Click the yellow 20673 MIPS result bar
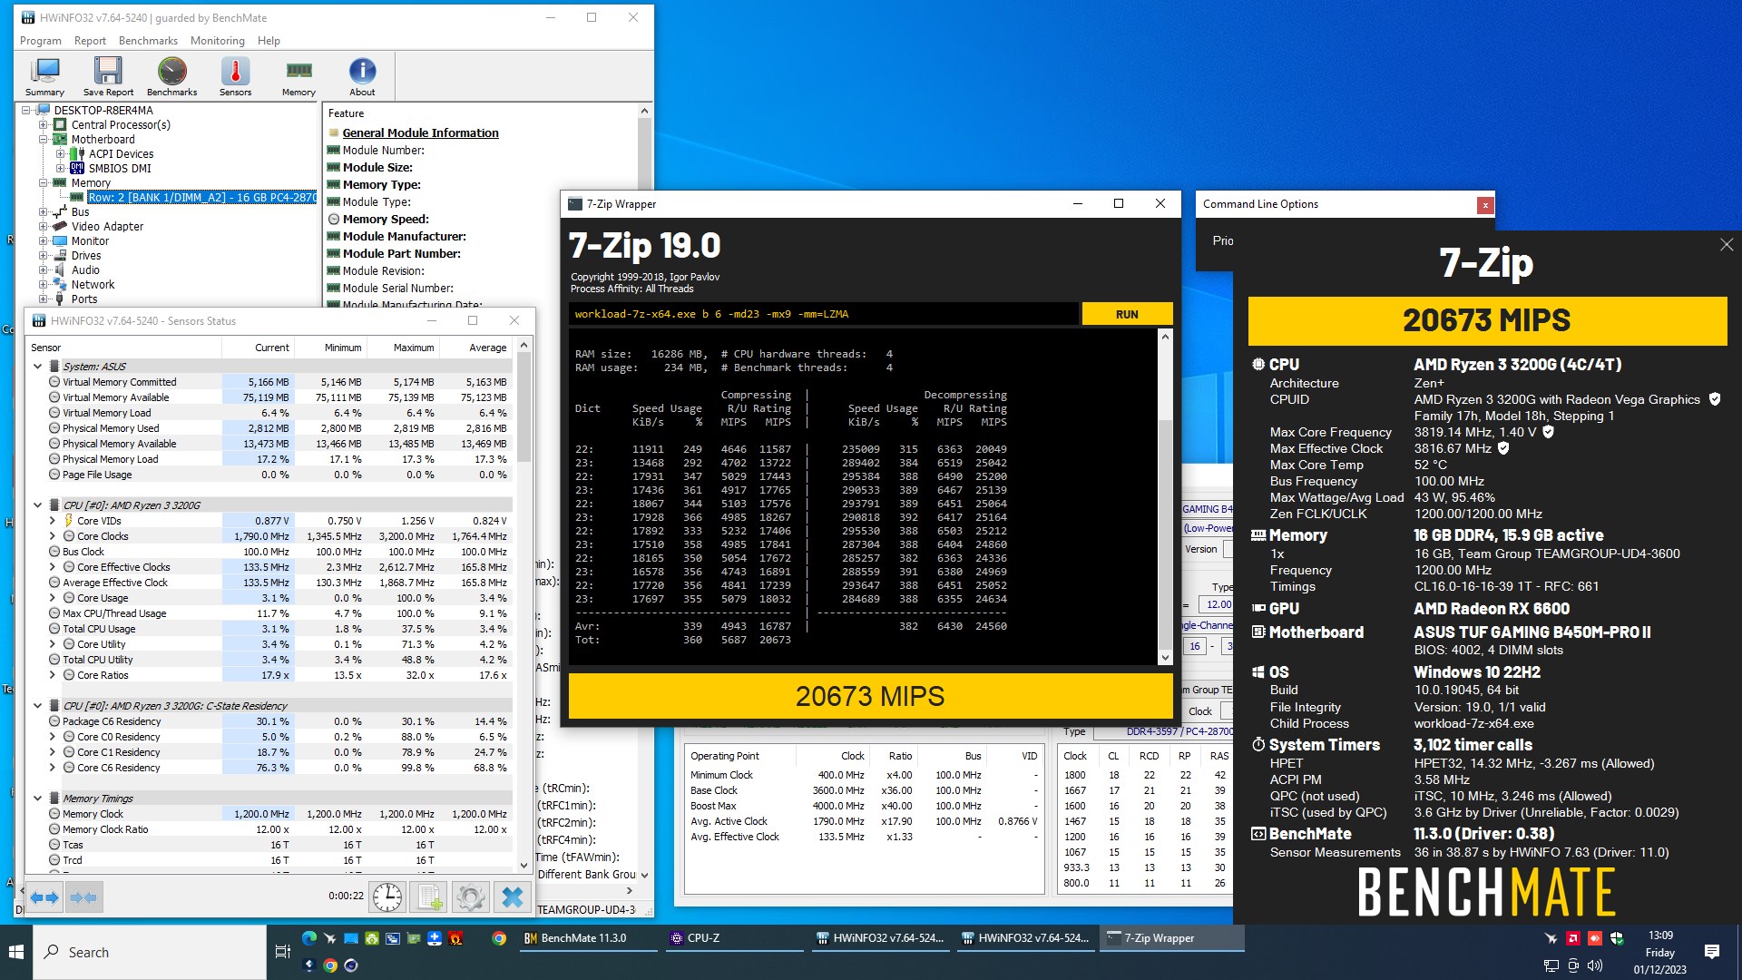 click(869, 696)
